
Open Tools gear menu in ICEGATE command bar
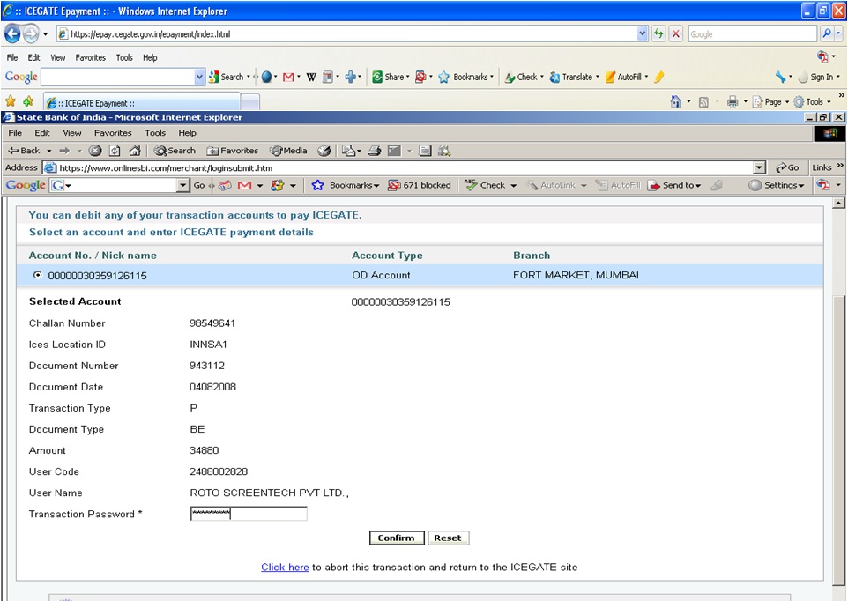click(x=812, y=101)
